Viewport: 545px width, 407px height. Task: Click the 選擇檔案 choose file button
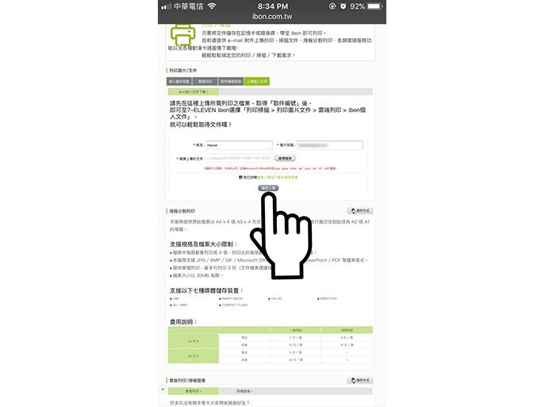[285, 158]
